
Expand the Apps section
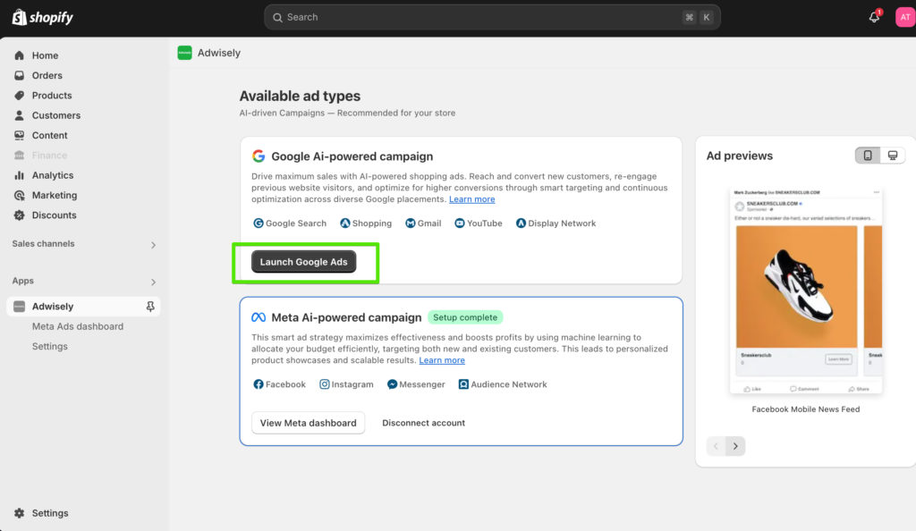pos(153,282)
